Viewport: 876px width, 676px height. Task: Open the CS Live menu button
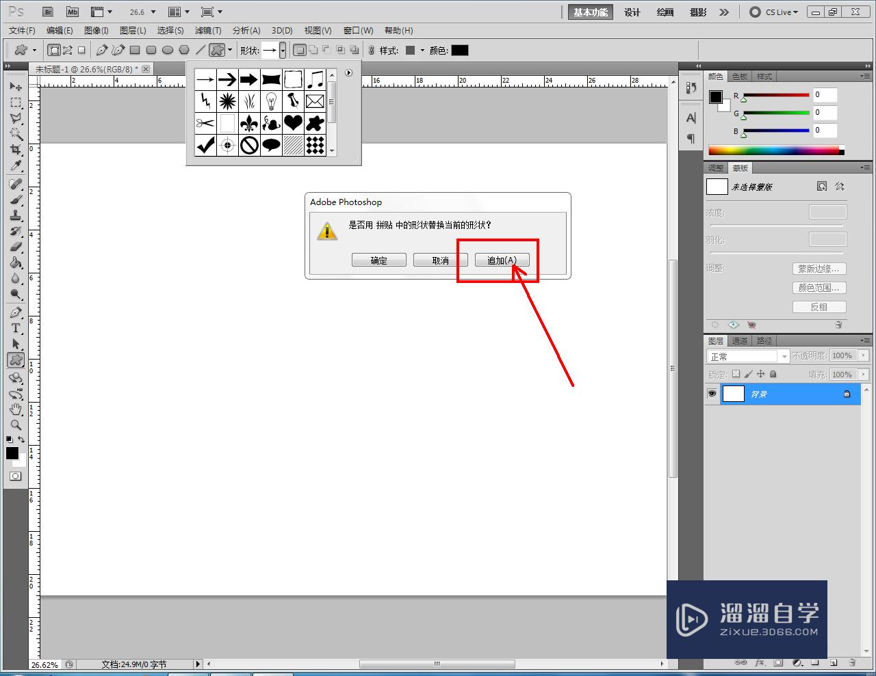775,12
